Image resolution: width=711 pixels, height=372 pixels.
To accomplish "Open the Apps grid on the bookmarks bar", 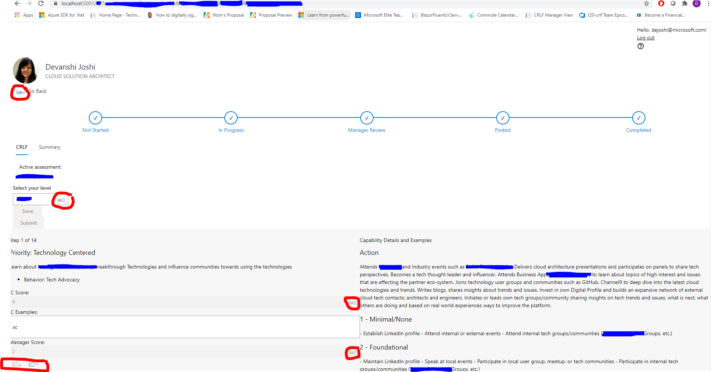I will (x=17, y=15).
